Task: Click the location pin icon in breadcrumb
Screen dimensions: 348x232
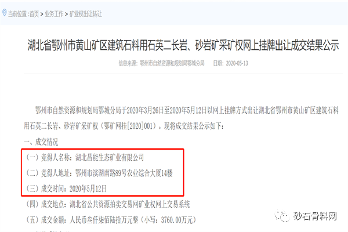Action: [4, 13]
